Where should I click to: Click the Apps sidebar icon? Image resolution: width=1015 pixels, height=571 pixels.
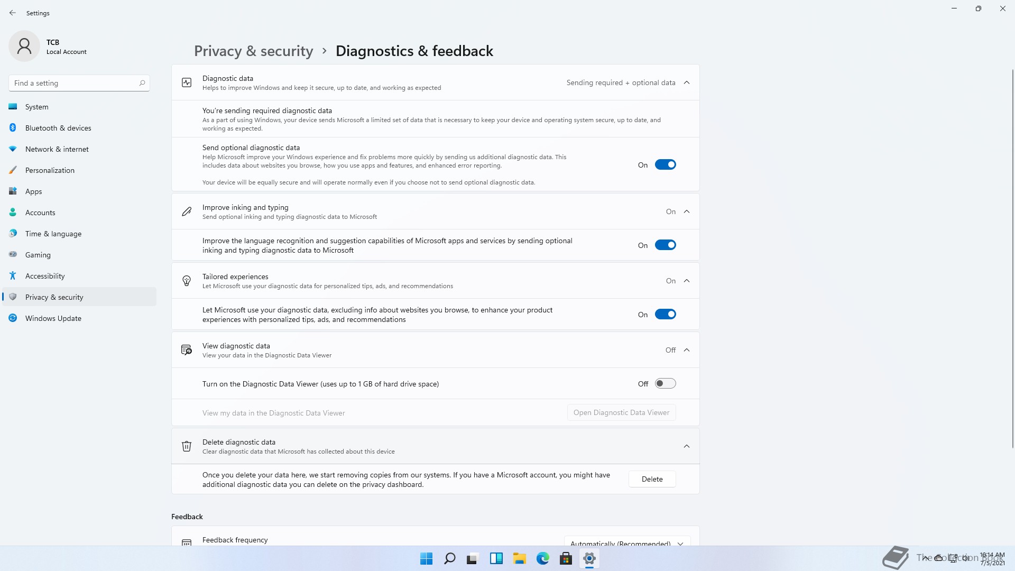pyautogui.click(x=13, y=191)
